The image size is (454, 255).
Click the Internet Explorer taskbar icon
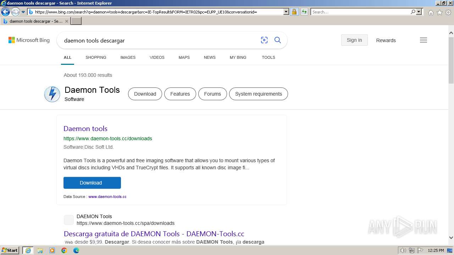click(x=28, y=250)
